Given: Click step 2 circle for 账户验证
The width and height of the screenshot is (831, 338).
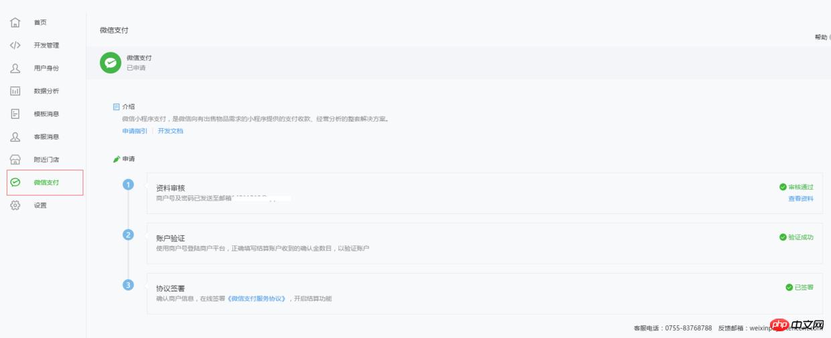Looking at the screenshot, I should point(128,235).
